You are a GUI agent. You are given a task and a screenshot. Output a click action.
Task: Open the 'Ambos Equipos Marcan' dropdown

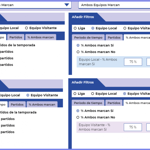point(114,5)
